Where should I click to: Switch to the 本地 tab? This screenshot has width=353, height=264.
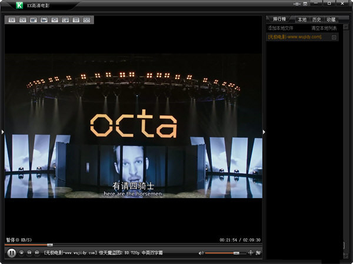302,19
